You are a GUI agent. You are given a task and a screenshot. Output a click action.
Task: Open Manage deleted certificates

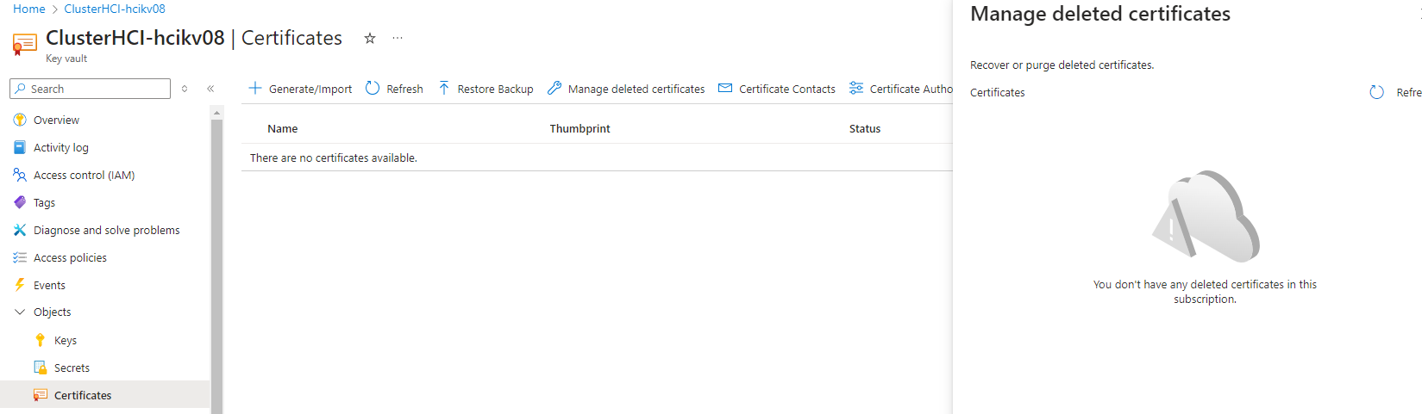click(x=626, y=89)
